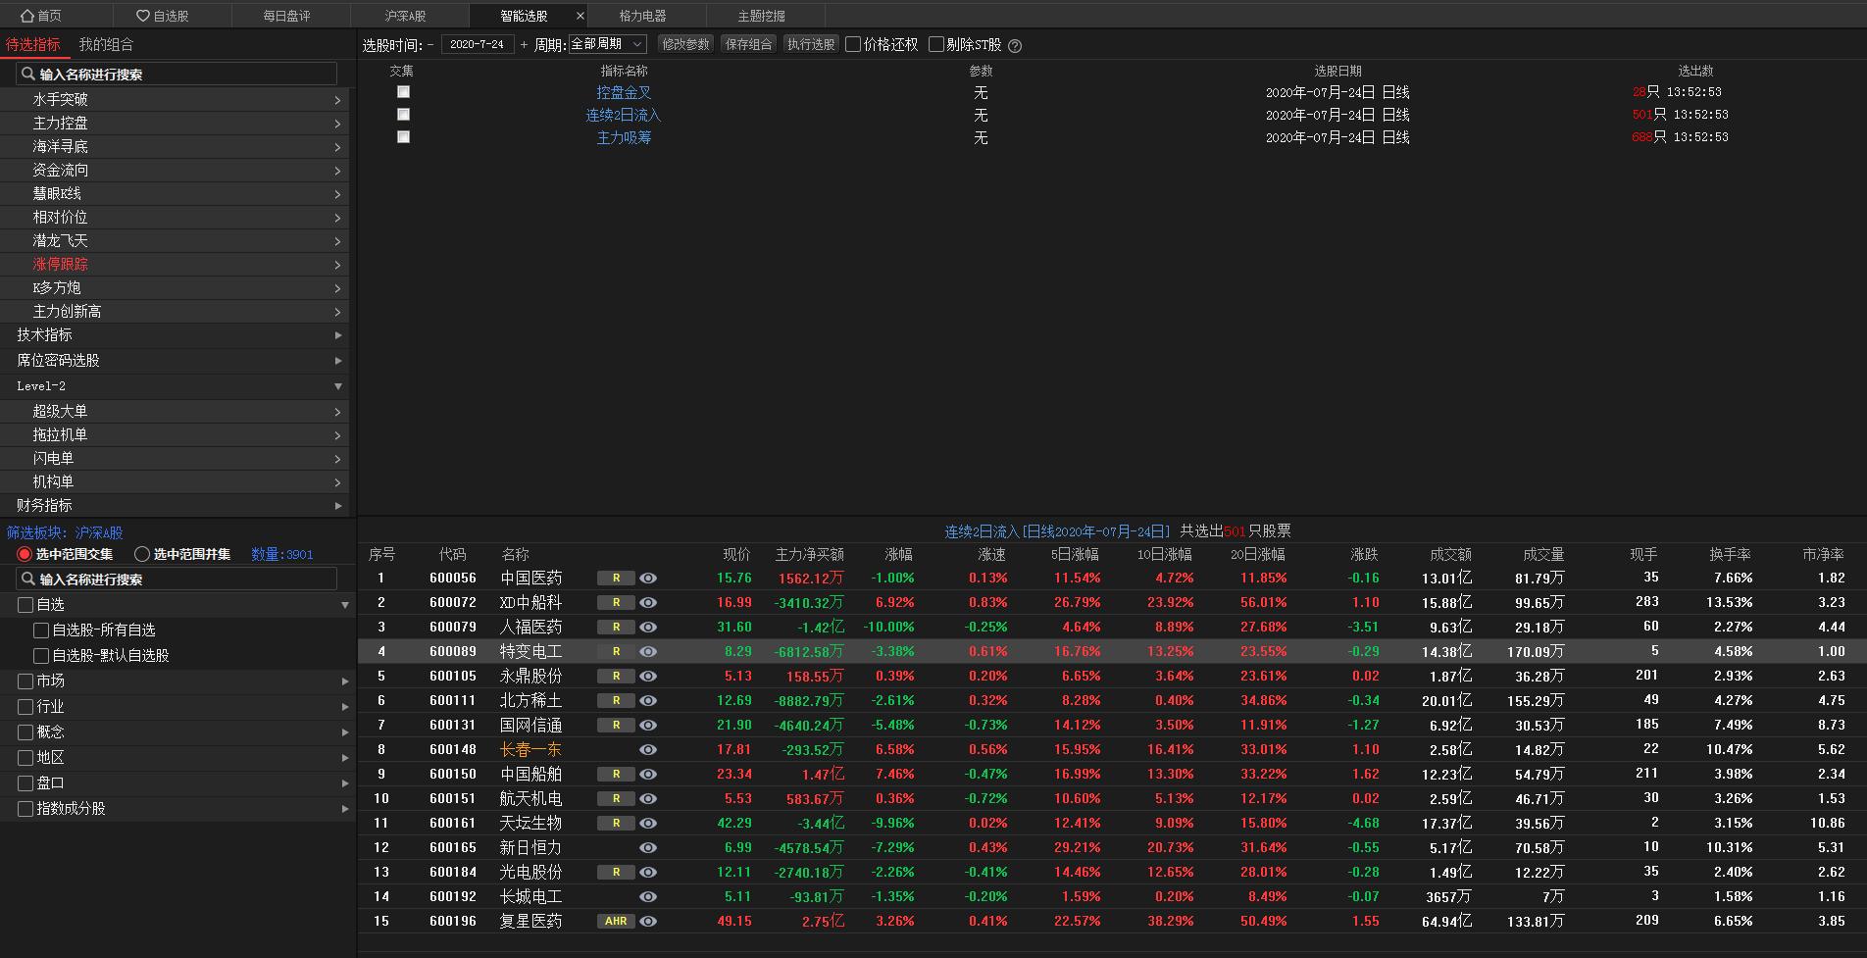Click the help question mark icon beside 剔除ST股
The height and width of the screenshot is (958, 1867).
point(1015,46)
